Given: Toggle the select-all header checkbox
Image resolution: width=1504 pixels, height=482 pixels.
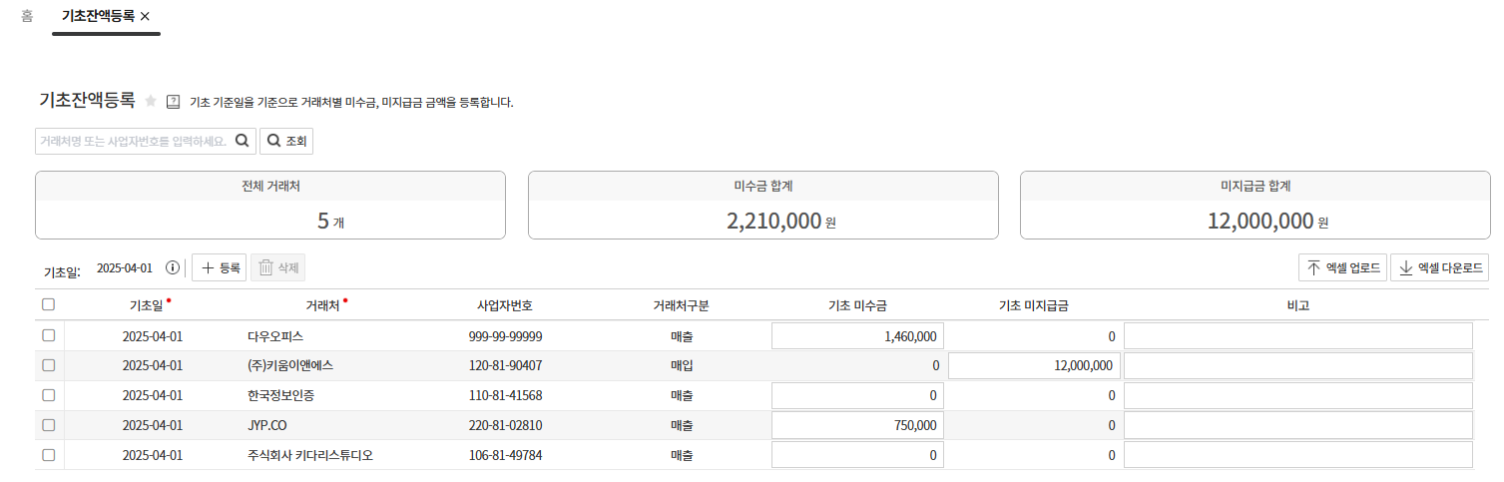Looking at the screenshot, I should pos(49,305).
